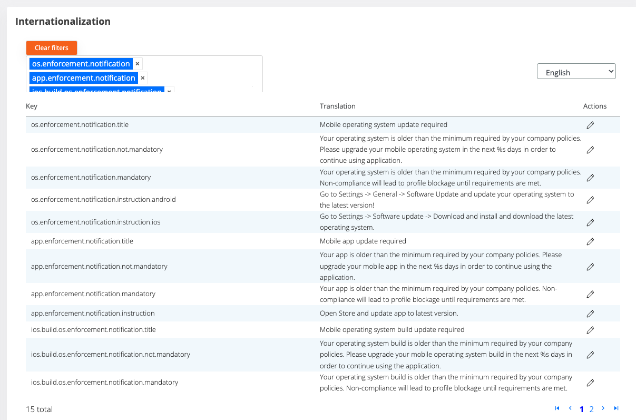Image resolution: width=636 pixels, height=420 pixels.
Task: Edit os.enforcement.notification.not.mandatory translation
Action: (x=590, y=150)
